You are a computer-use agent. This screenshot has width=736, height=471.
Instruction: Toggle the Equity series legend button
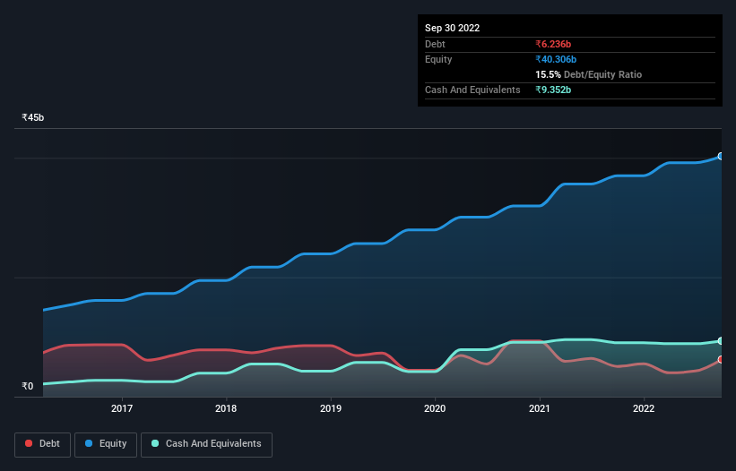coord(106,444)
